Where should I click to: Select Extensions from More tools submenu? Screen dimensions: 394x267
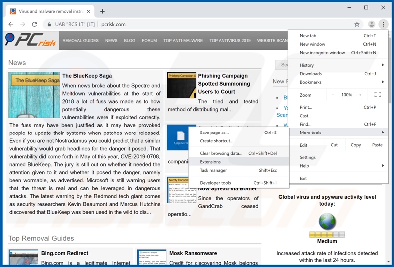click(x=210, y=162)
